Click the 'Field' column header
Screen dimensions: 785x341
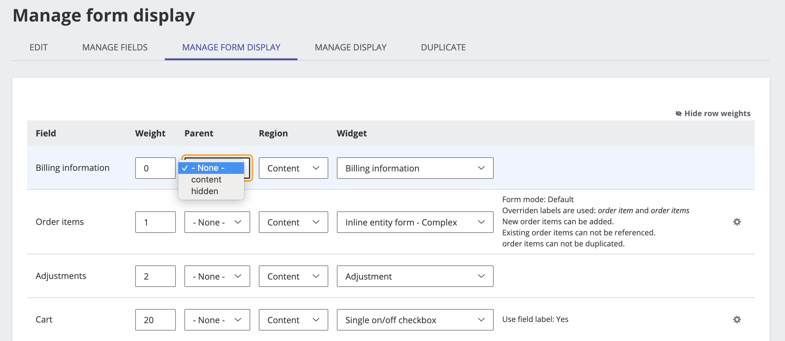point(46,133)
